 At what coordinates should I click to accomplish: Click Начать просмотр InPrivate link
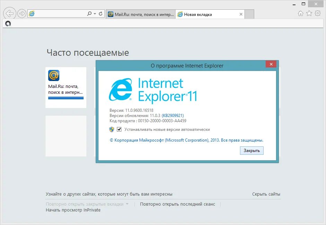[73, 210]
